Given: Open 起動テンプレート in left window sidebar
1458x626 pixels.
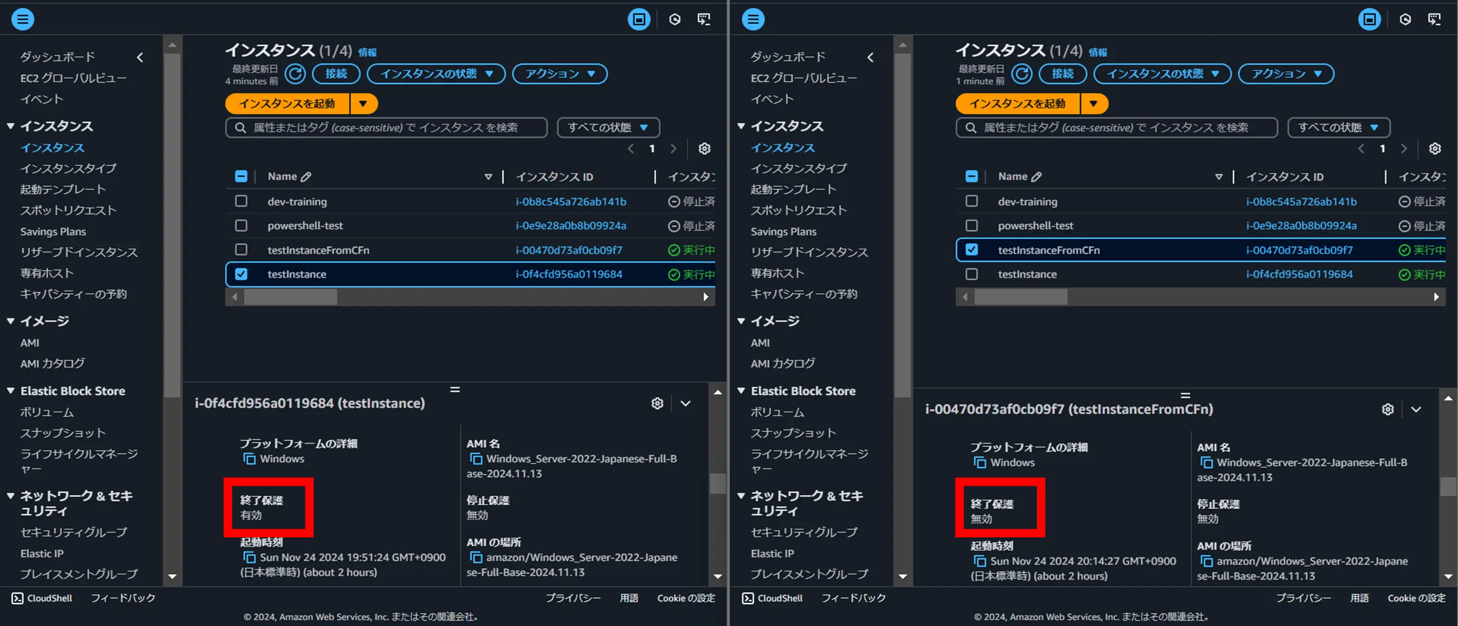Looking at the screenshot, I should click(63, 189).
